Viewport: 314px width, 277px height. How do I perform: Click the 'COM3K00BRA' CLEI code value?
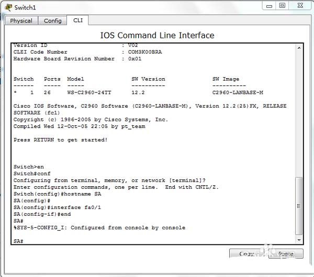(x=145, y=52)
